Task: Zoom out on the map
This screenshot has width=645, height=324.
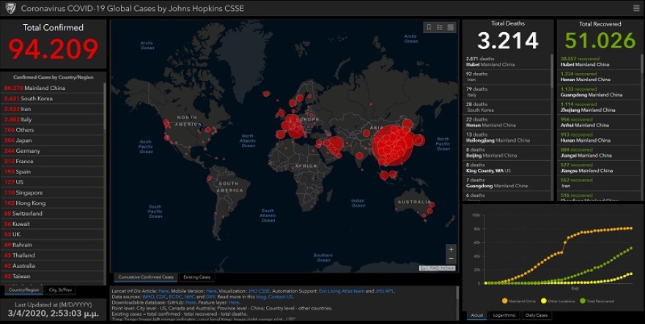Action: [x=451, y=259]
